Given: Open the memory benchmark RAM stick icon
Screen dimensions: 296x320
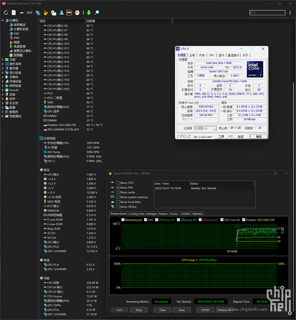Looking at the screenshot, I should click(30, 13).
